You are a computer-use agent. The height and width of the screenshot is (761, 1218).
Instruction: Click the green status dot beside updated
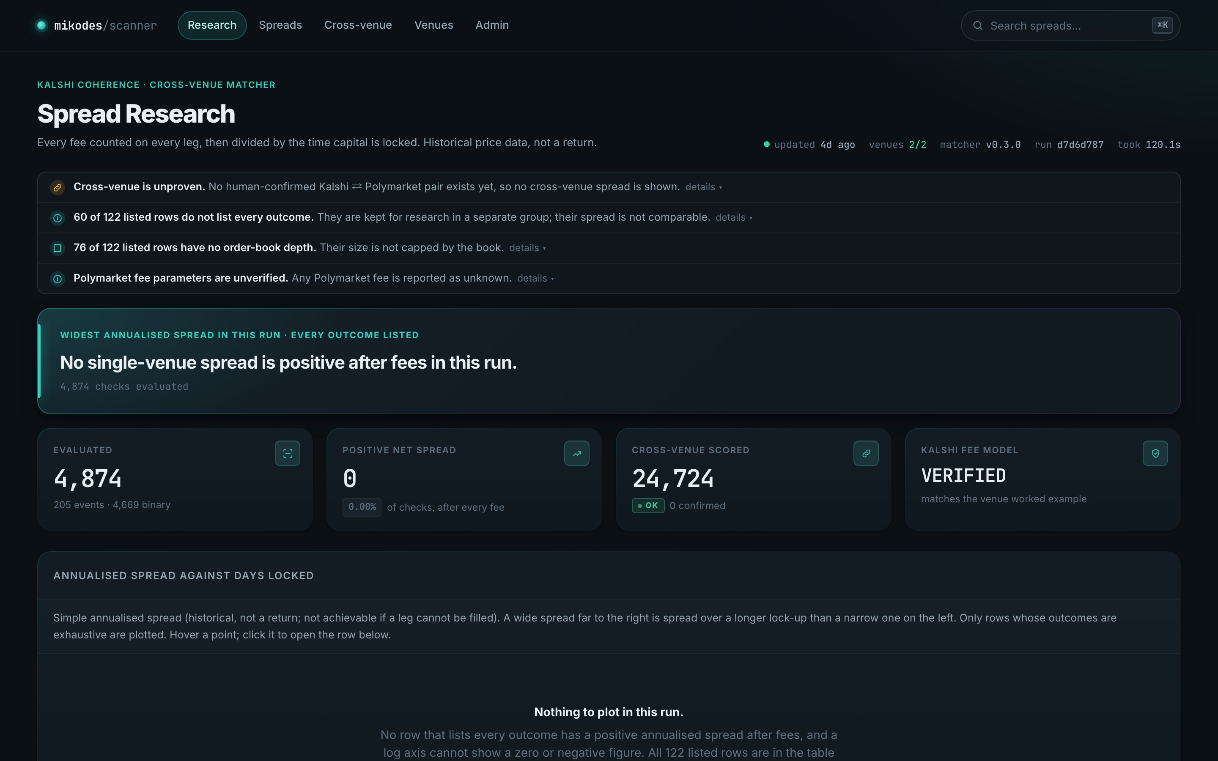point(766,145)
